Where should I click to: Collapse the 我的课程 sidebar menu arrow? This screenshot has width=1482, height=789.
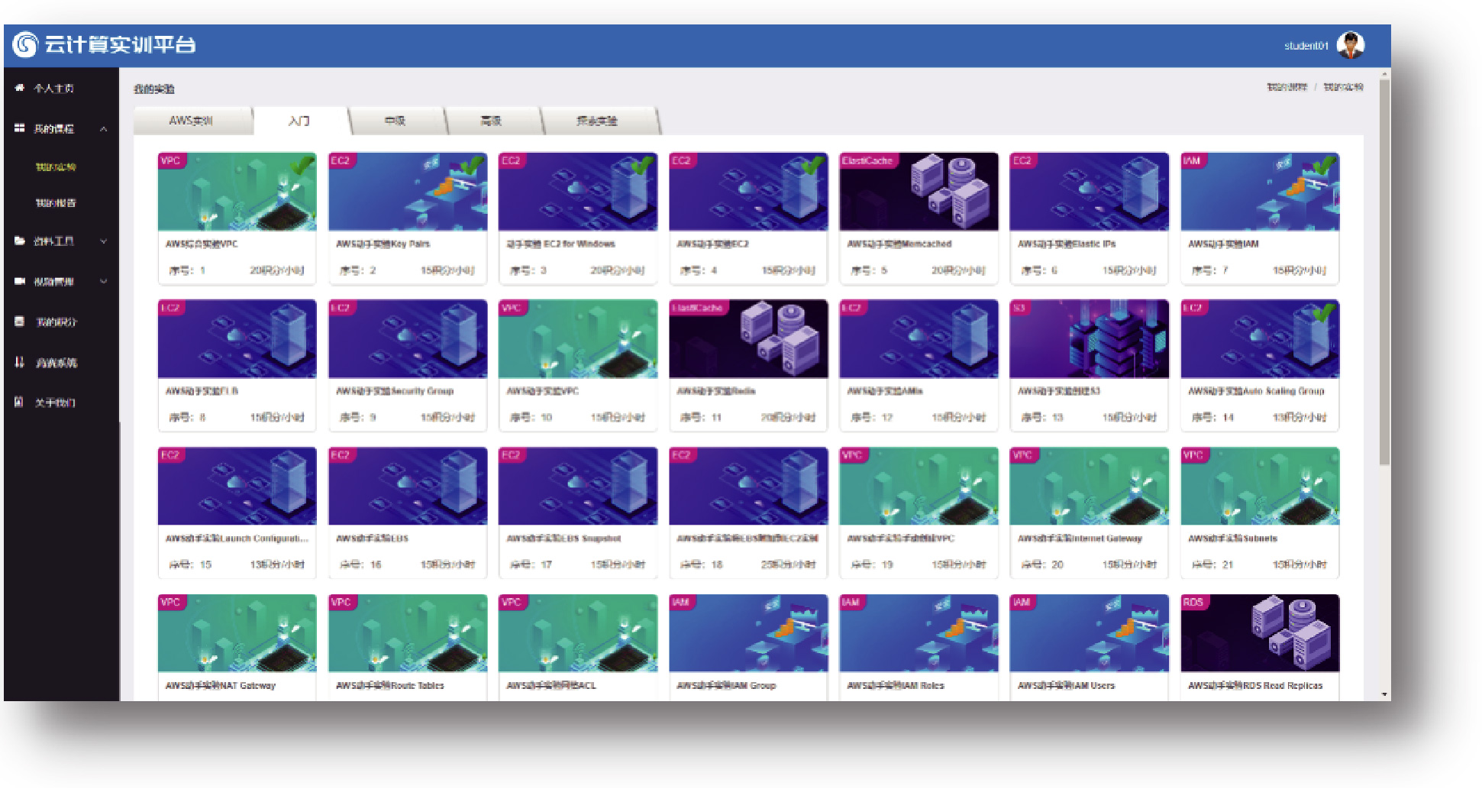click(x=103, y=129)
